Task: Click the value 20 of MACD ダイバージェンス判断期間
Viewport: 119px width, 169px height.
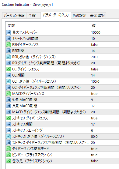Action: (93, 112)
